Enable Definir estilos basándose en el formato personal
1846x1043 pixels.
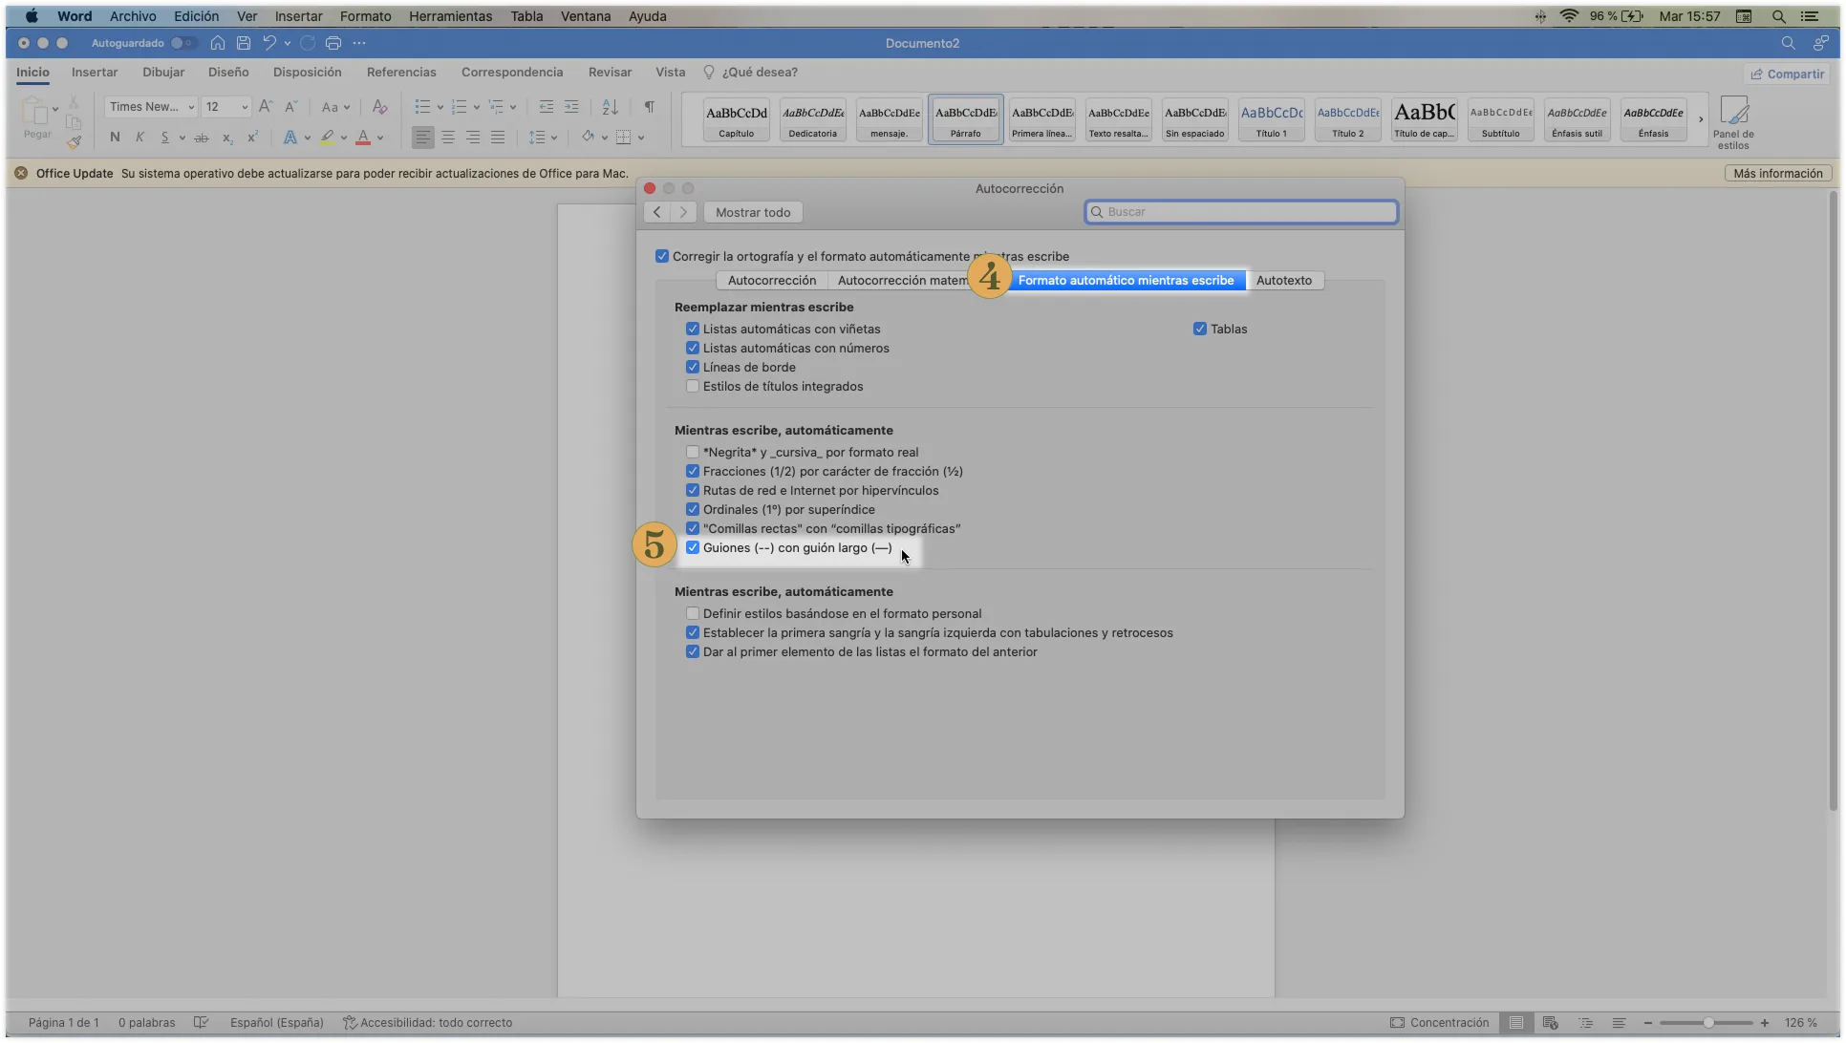[x=693, y=613]
